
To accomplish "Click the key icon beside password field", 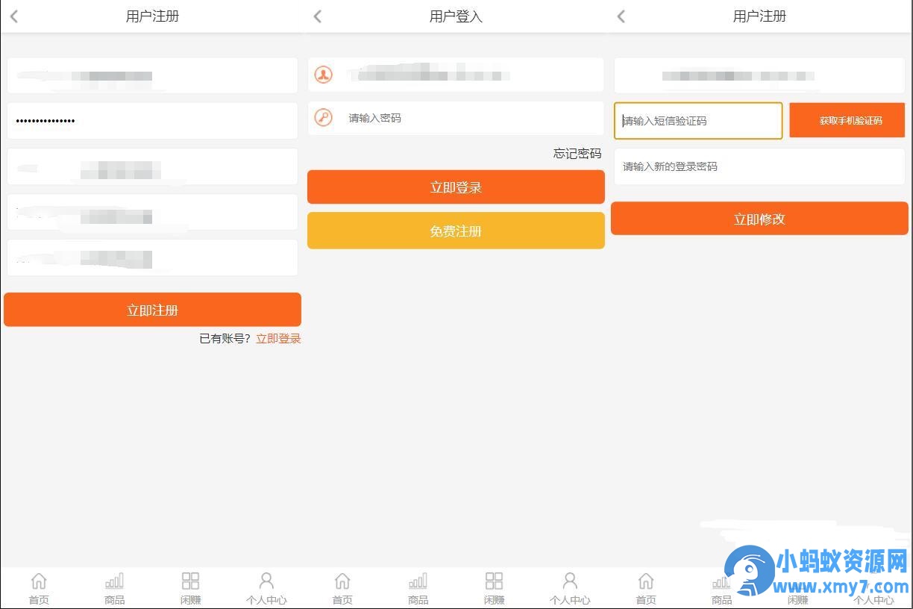I will point(323,117).
